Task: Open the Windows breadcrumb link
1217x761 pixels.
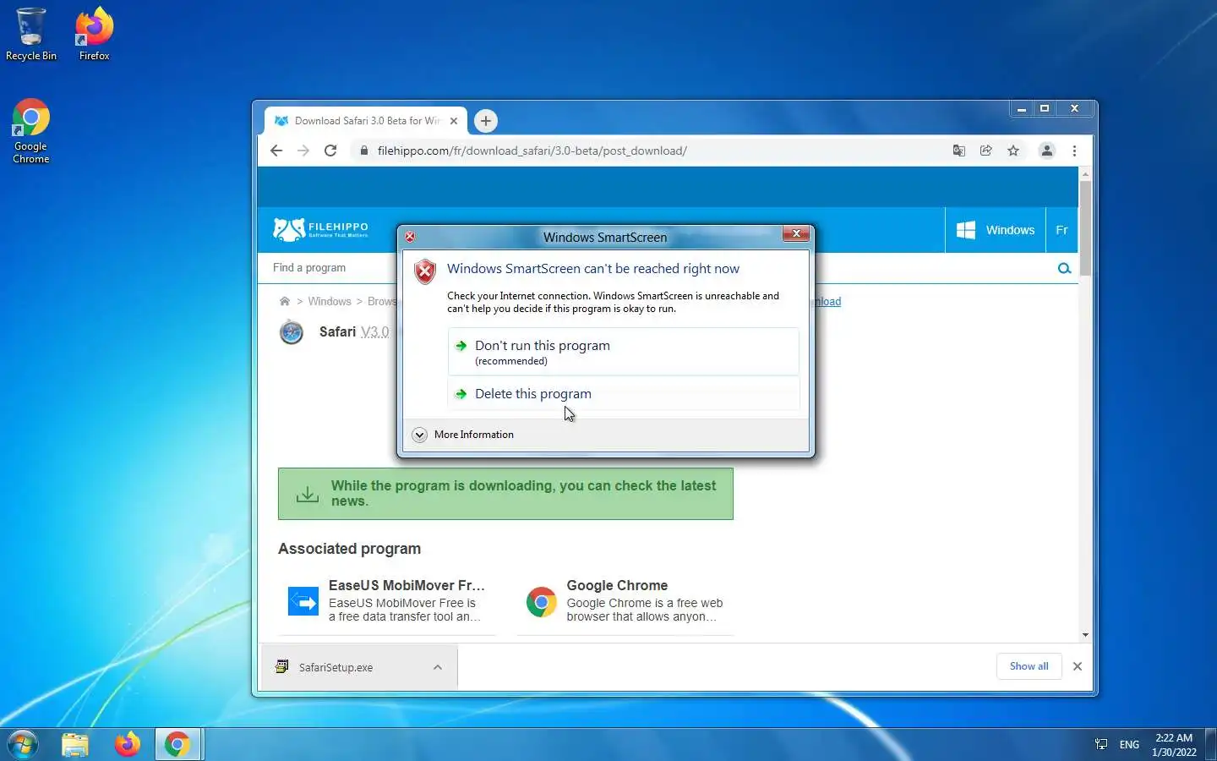Action: click(330, 301)
